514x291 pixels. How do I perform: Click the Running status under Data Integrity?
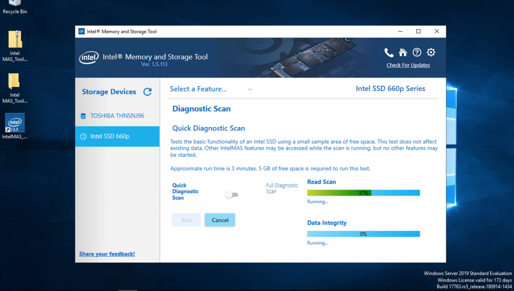tap(318, 243)
